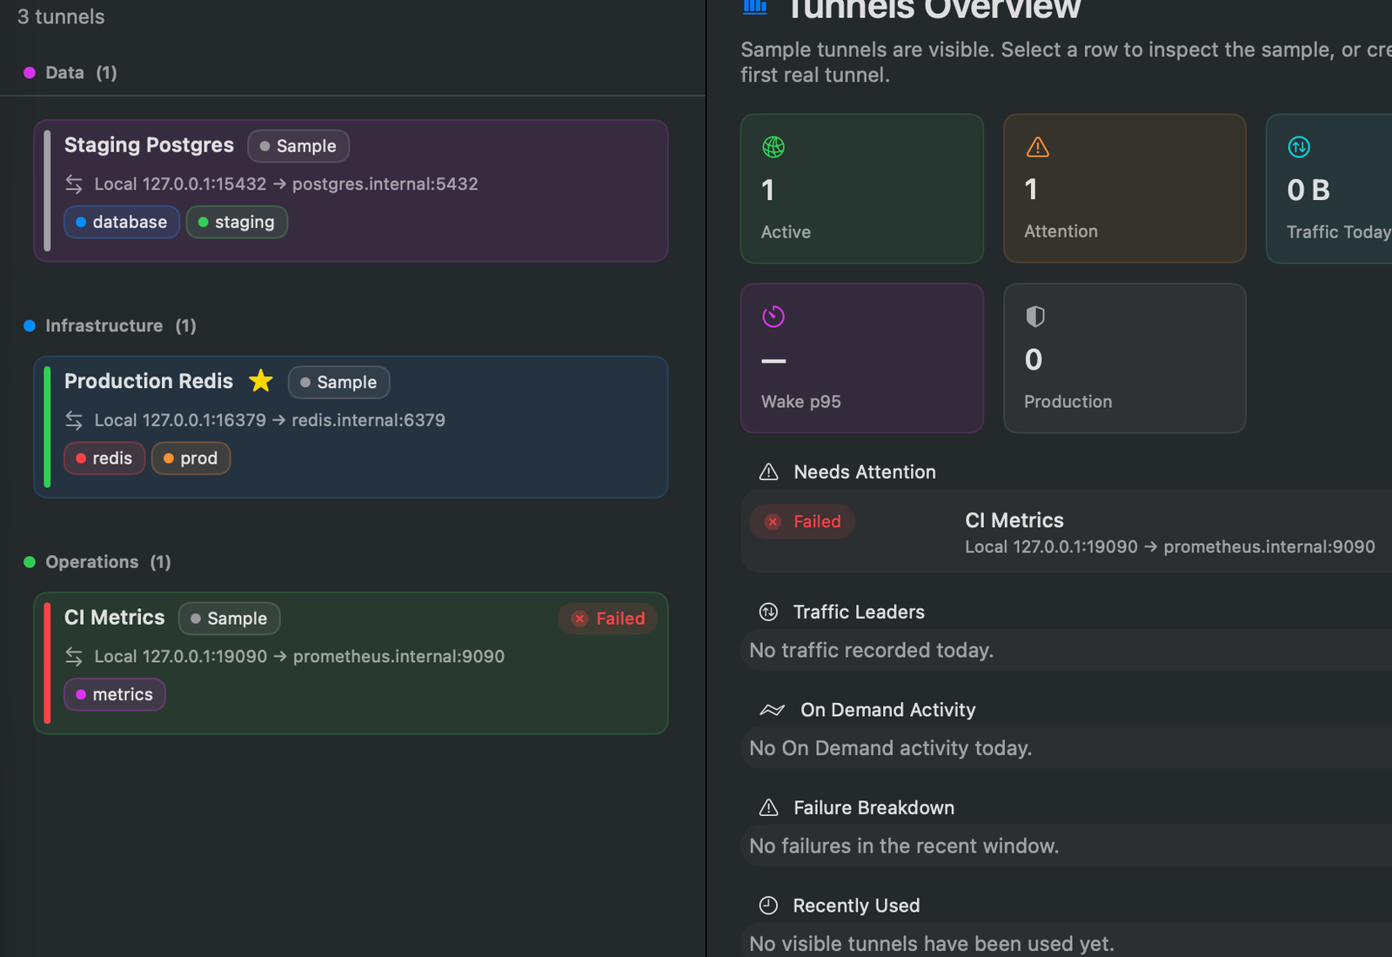Click 'No failures in the recent window.' text

pyautogui.click(x=904, y=846)
